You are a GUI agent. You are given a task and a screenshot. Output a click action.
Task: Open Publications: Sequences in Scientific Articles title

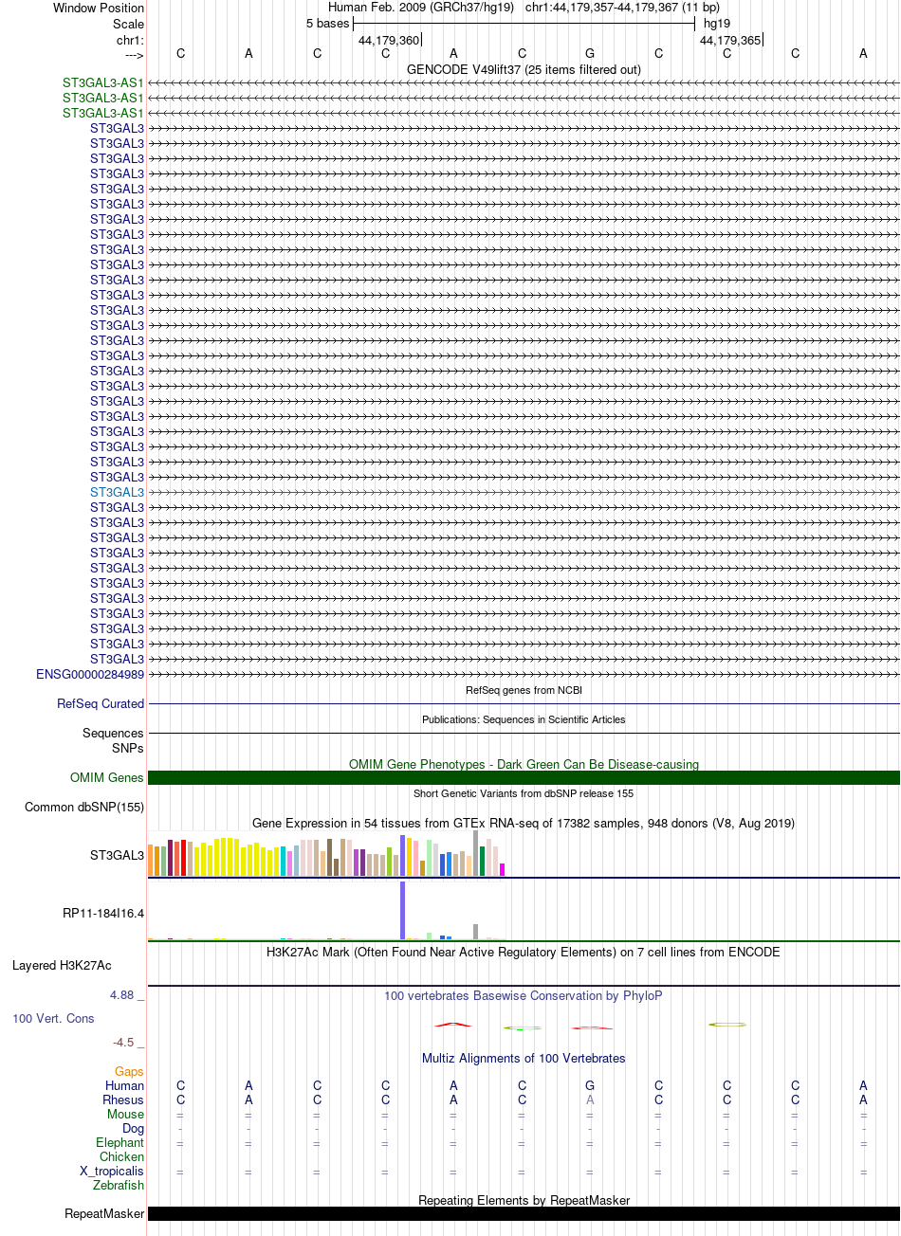524,719
